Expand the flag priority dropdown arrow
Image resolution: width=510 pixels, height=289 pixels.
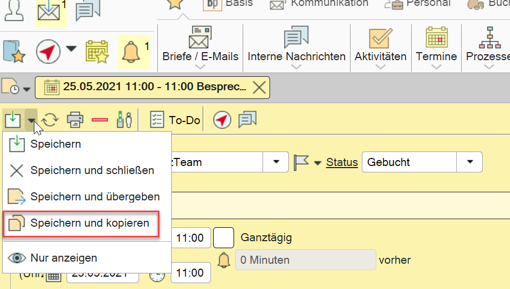317,163
